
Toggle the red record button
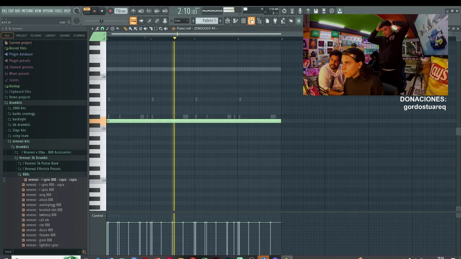click(110, 11)
